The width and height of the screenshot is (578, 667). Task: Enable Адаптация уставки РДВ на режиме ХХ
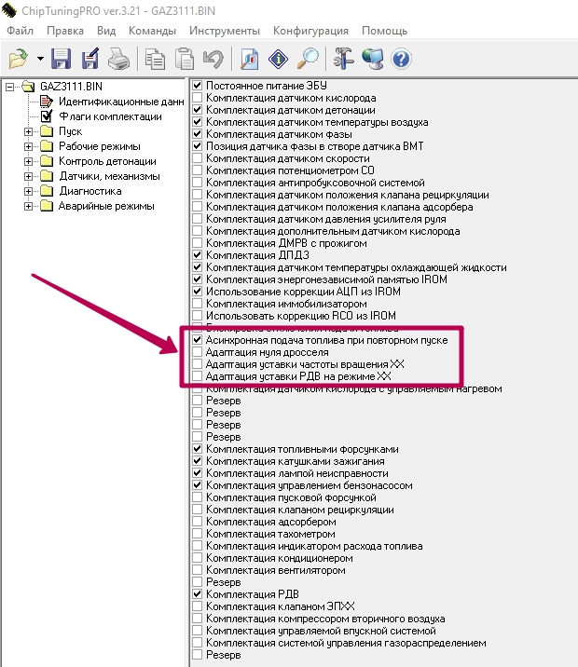tap(197, 376)
